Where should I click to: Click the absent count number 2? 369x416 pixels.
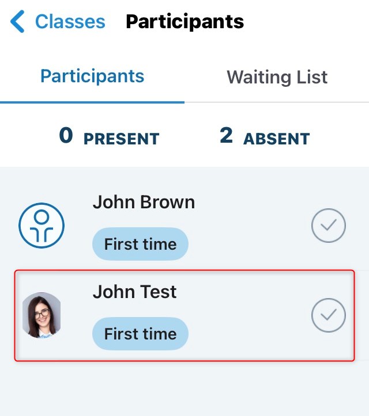click(x=226, y=136)
